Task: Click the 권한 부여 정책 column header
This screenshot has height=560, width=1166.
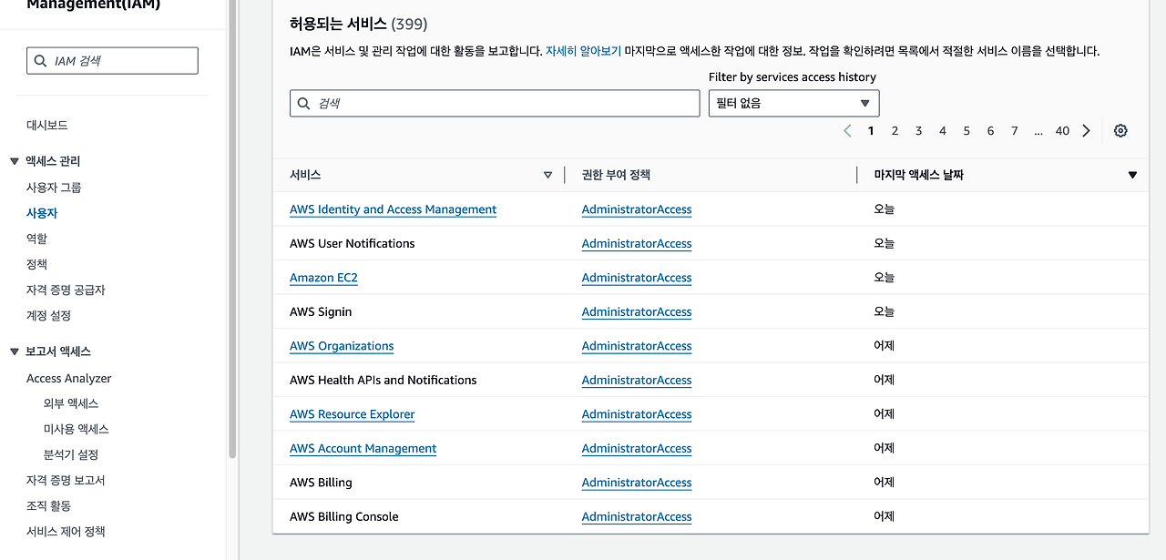Action: pos(616,175)
